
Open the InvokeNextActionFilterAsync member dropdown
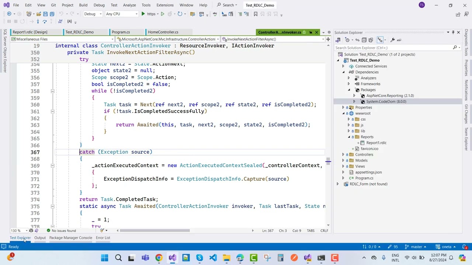273,39
